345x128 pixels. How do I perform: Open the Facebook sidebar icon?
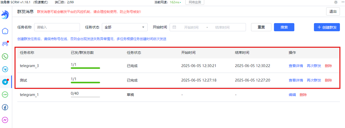(5, 107)
